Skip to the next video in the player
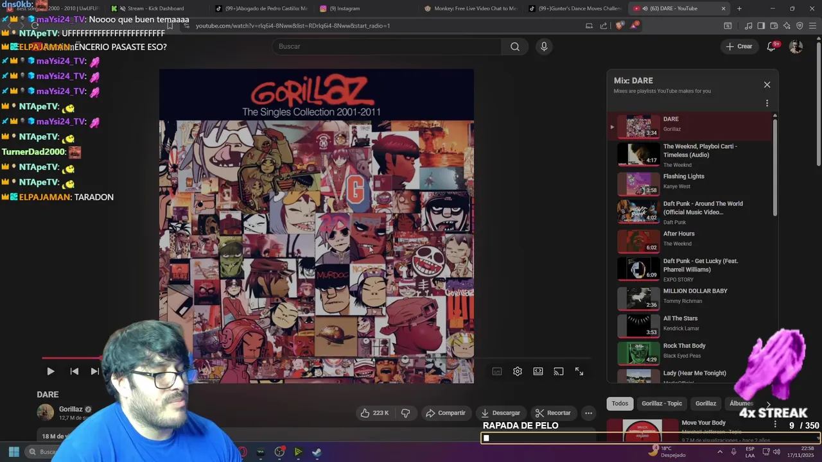The image size is (822, 462). [x=95, y=371]
